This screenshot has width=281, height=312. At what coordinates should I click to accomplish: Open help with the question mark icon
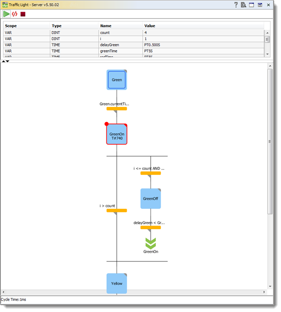pyautogui.click(x=236, y=5)
